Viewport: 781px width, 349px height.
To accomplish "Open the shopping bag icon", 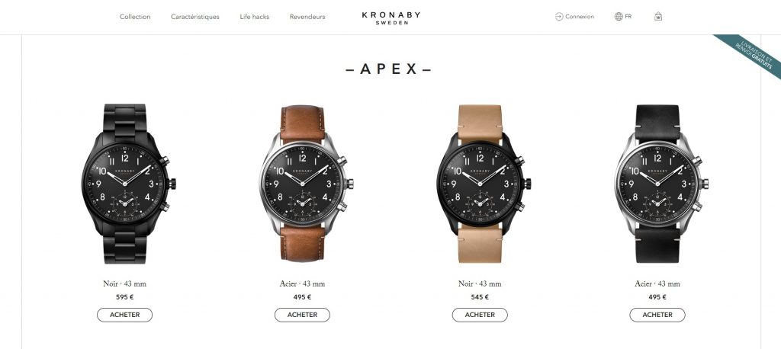I will click(x=658, y=17).
